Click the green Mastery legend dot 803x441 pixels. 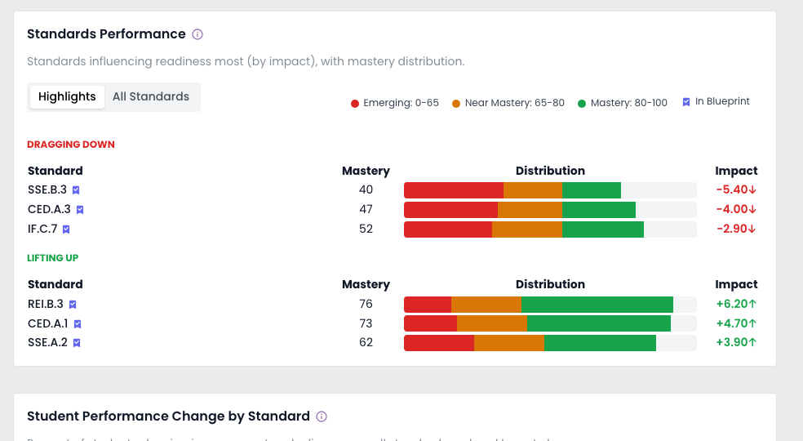[582, 104]
